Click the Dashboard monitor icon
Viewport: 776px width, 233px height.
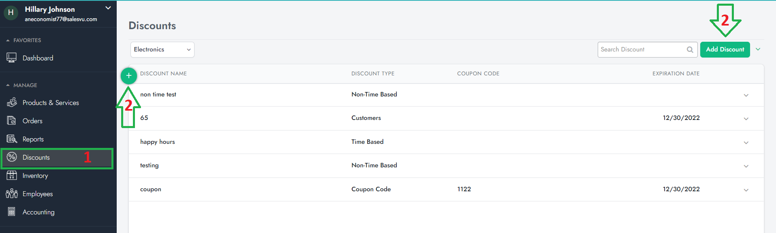click(12, 58)
